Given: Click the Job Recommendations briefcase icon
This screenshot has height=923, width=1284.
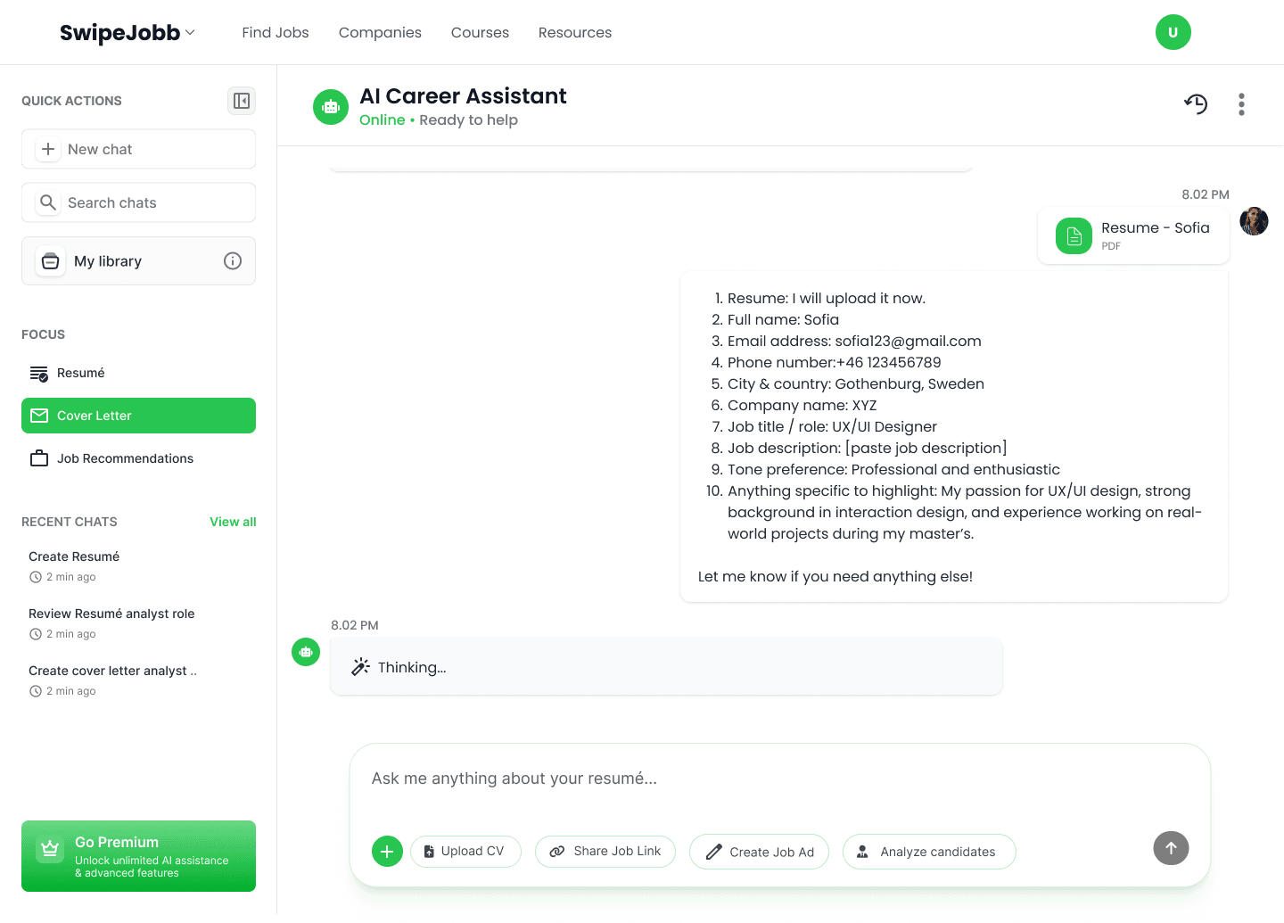Looking at the screenshot, I should [x=39, y=458].
